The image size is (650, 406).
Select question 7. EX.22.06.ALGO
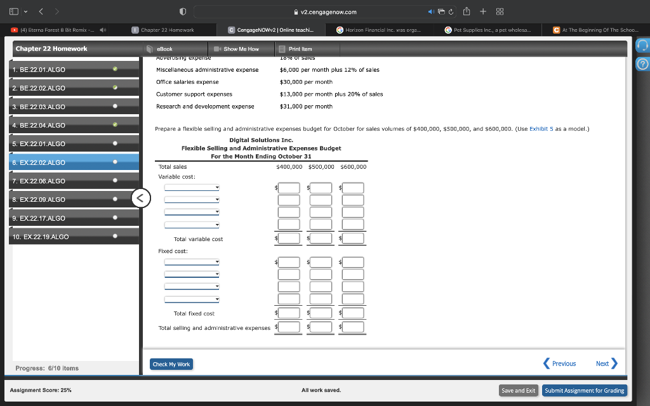[74, 181]
